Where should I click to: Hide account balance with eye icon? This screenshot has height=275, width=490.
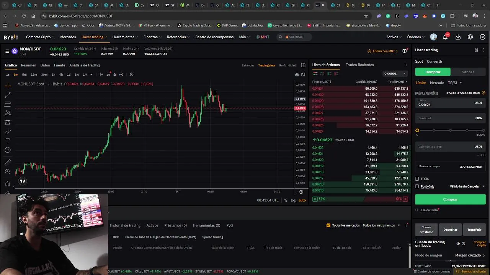pos(458,244)
